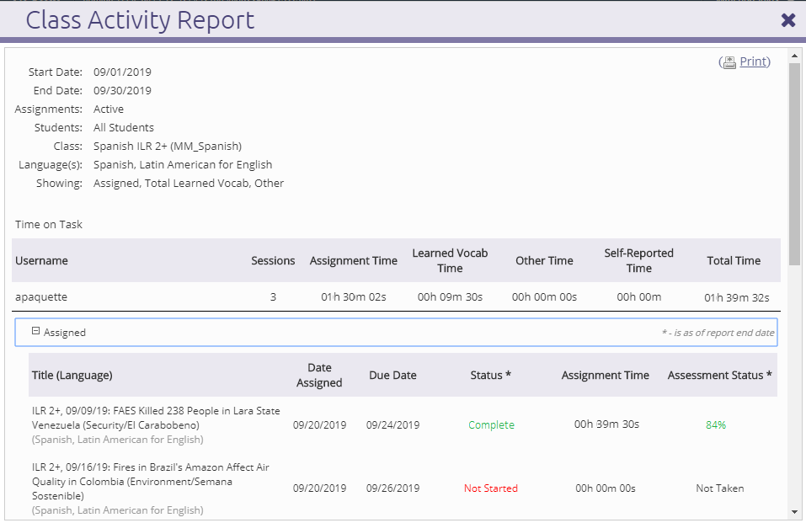Click the Username column header
Image resolution: width=806 pixels, height=523 pixels.
coord(41,261)
